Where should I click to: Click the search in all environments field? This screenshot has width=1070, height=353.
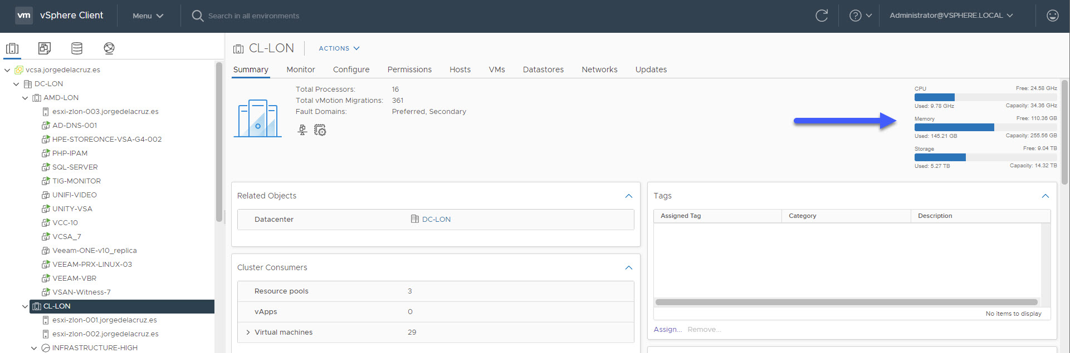[253, 16]
